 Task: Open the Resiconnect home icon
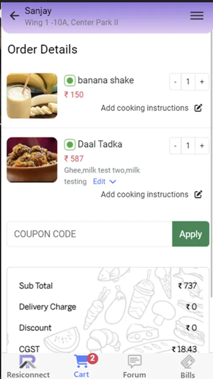[28, 362]
